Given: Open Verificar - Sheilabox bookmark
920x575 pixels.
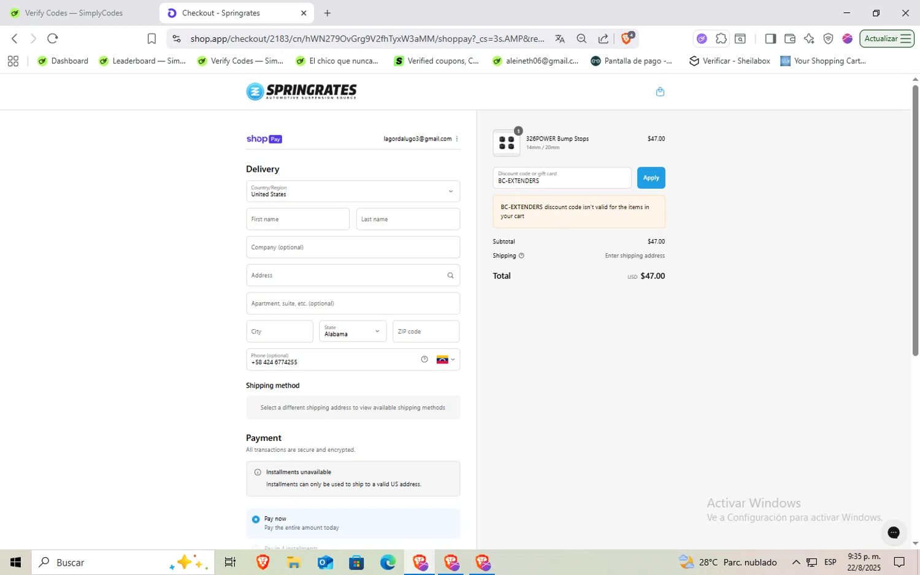Looking at the screenshot, I should [x=730, y=61].
